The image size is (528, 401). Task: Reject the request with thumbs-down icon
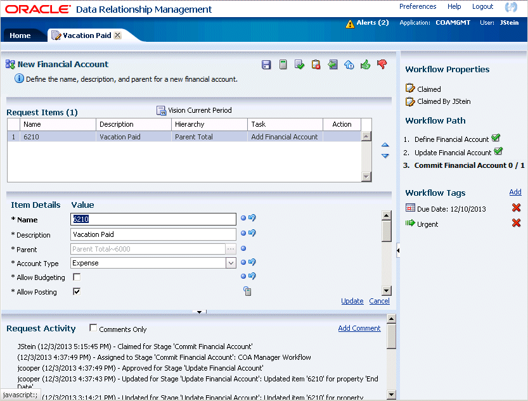point(382,64)
